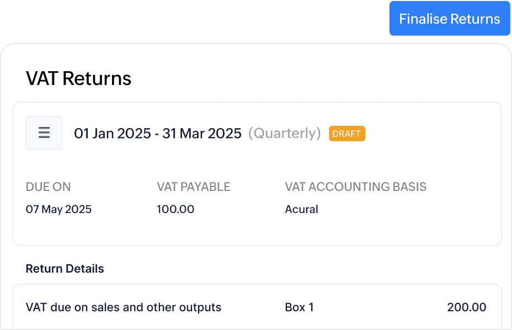512x330 pixels.
Task: Select the 100.00 VAT payable amount
Action: coord(175,209)
